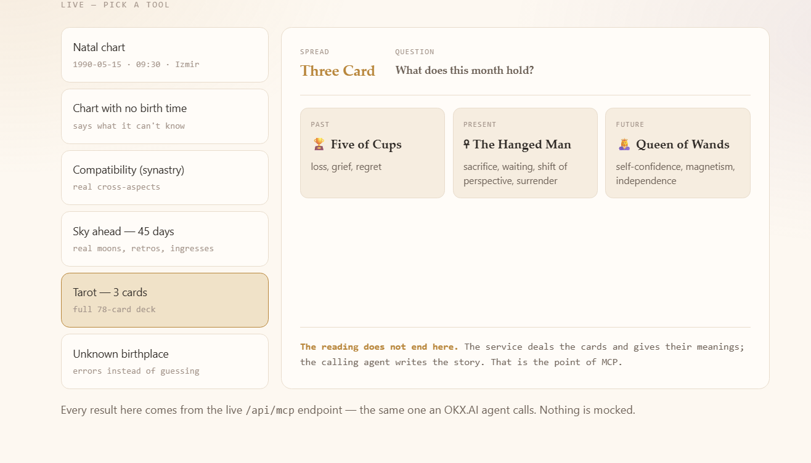Select Sky ahead — 45 days
The width and height of the screenshot is (811, 463).
tap(165, 239)
